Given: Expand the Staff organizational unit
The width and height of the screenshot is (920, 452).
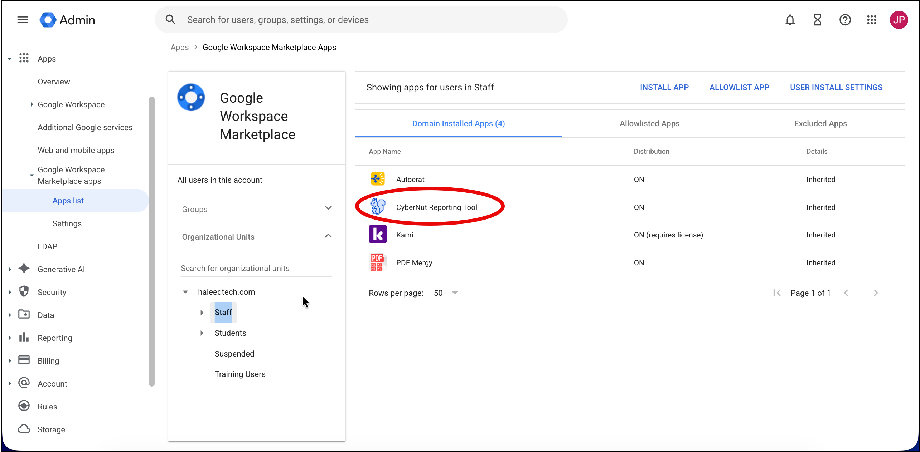Looking at the screenshot, I should click(202, 313).
